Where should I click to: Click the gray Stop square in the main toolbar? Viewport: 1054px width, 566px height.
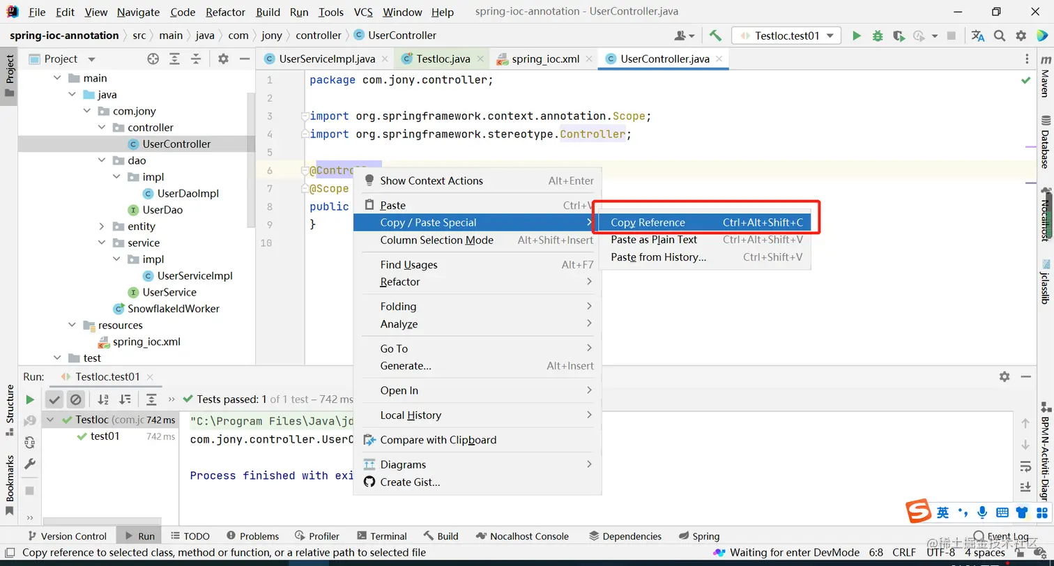coord(952,36)
